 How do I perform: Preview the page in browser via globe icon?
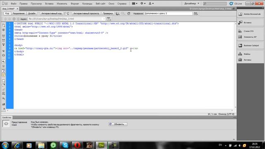[x=118, y=14]
